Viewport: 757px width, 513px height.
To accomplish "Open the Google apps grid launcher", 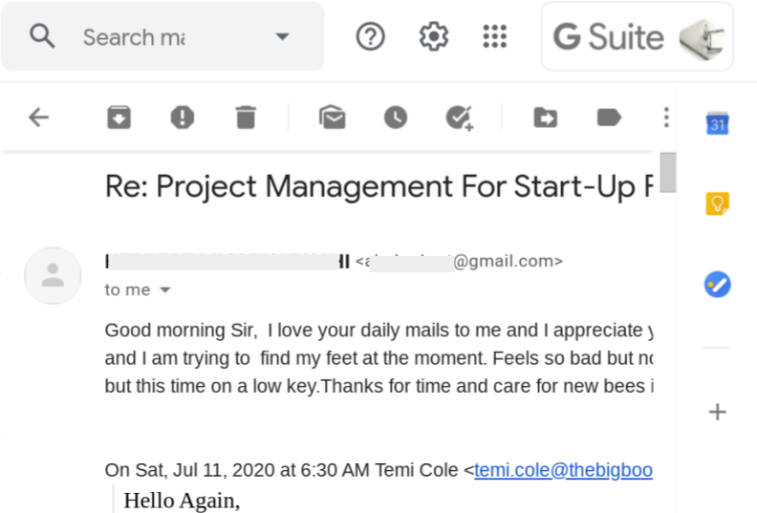I will 495,36.
